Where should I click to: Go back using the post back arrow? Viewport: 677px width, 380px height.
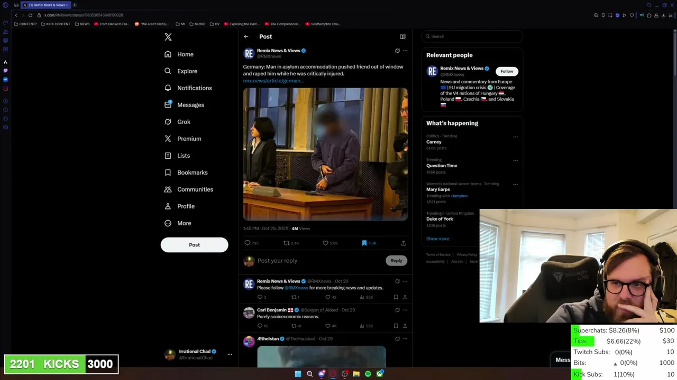[x=246, y=36]
